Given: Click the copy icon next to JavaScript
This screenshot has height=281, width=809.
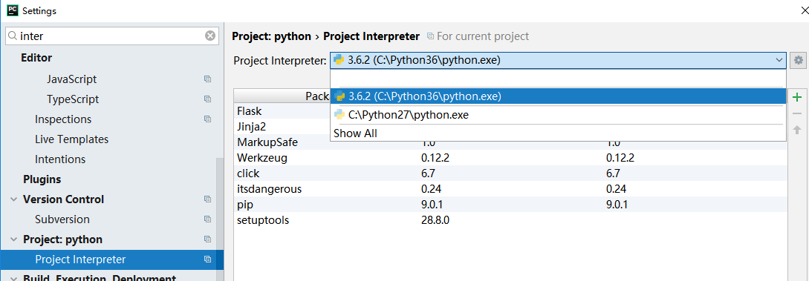Looking at the screenshot, I should tap(207, 79).
